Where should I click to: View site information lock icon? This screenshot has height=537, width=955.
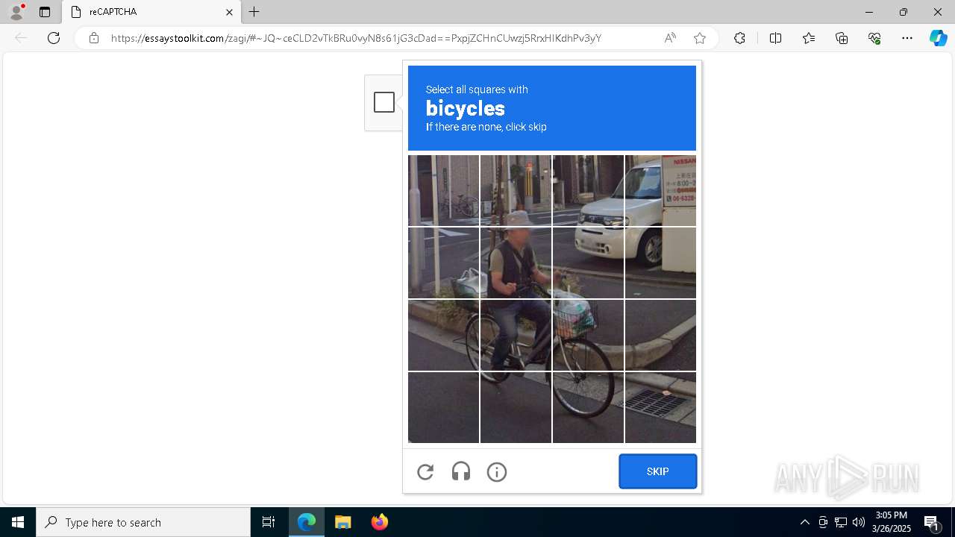click(94, 38)
